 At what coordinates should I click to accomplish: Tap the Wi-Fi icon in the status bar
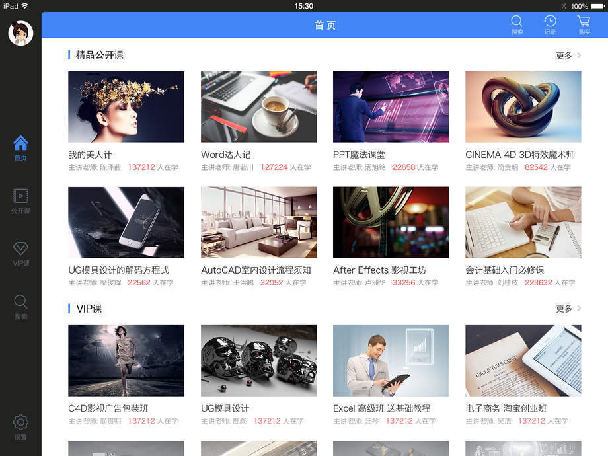click(25, 6)
